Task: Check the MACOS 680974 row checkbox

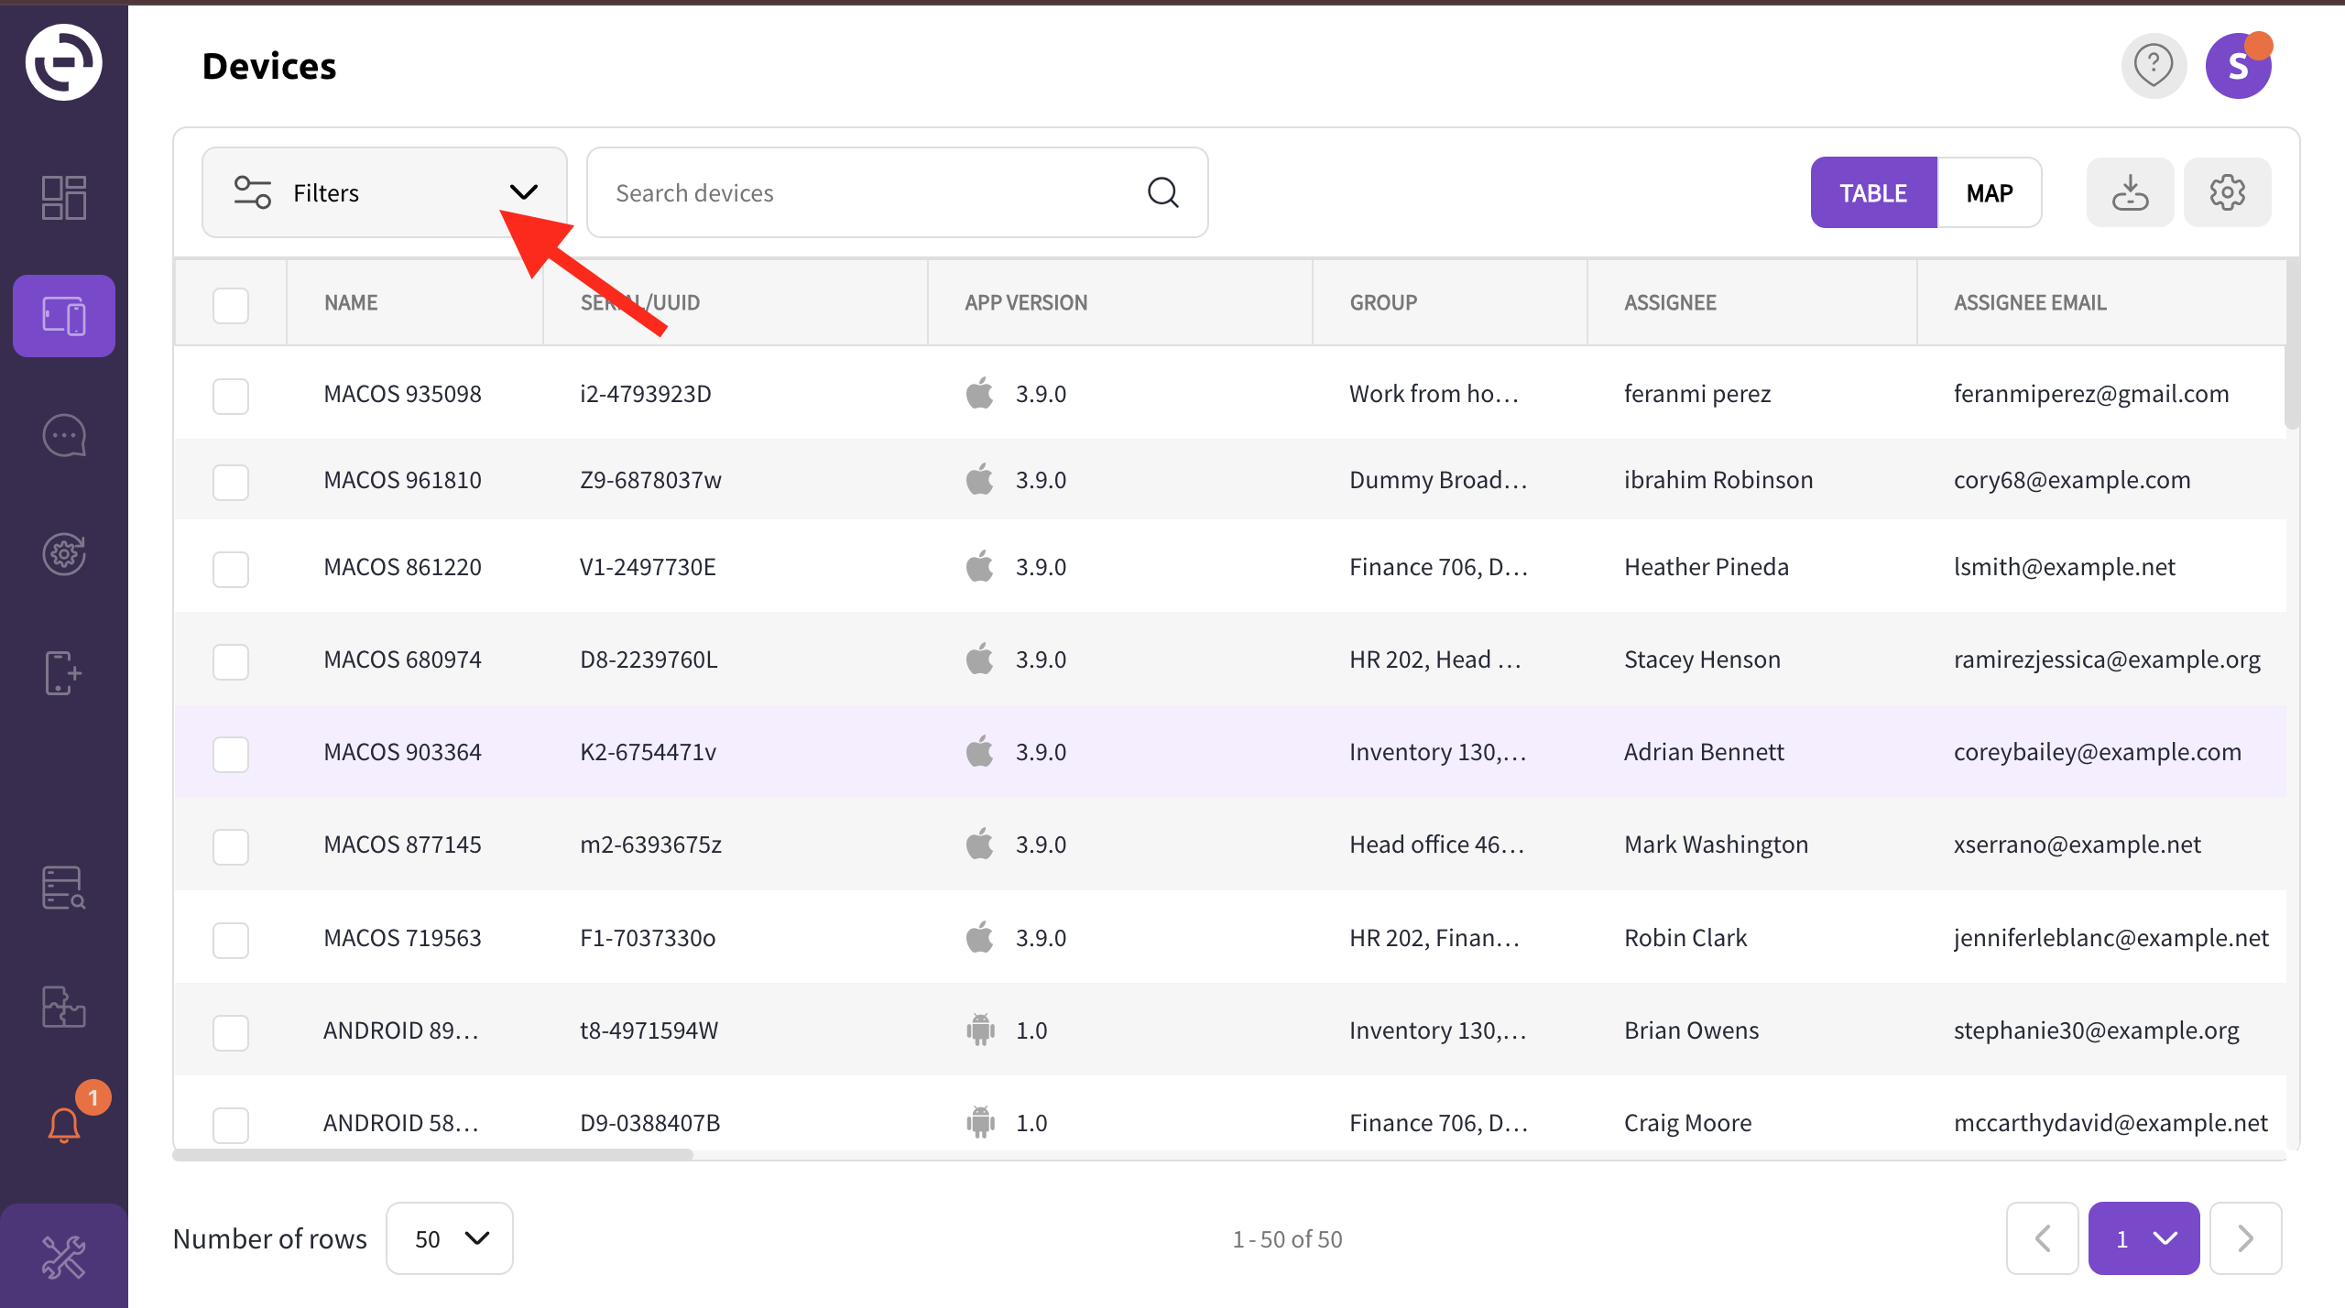Action: (231, 661)
